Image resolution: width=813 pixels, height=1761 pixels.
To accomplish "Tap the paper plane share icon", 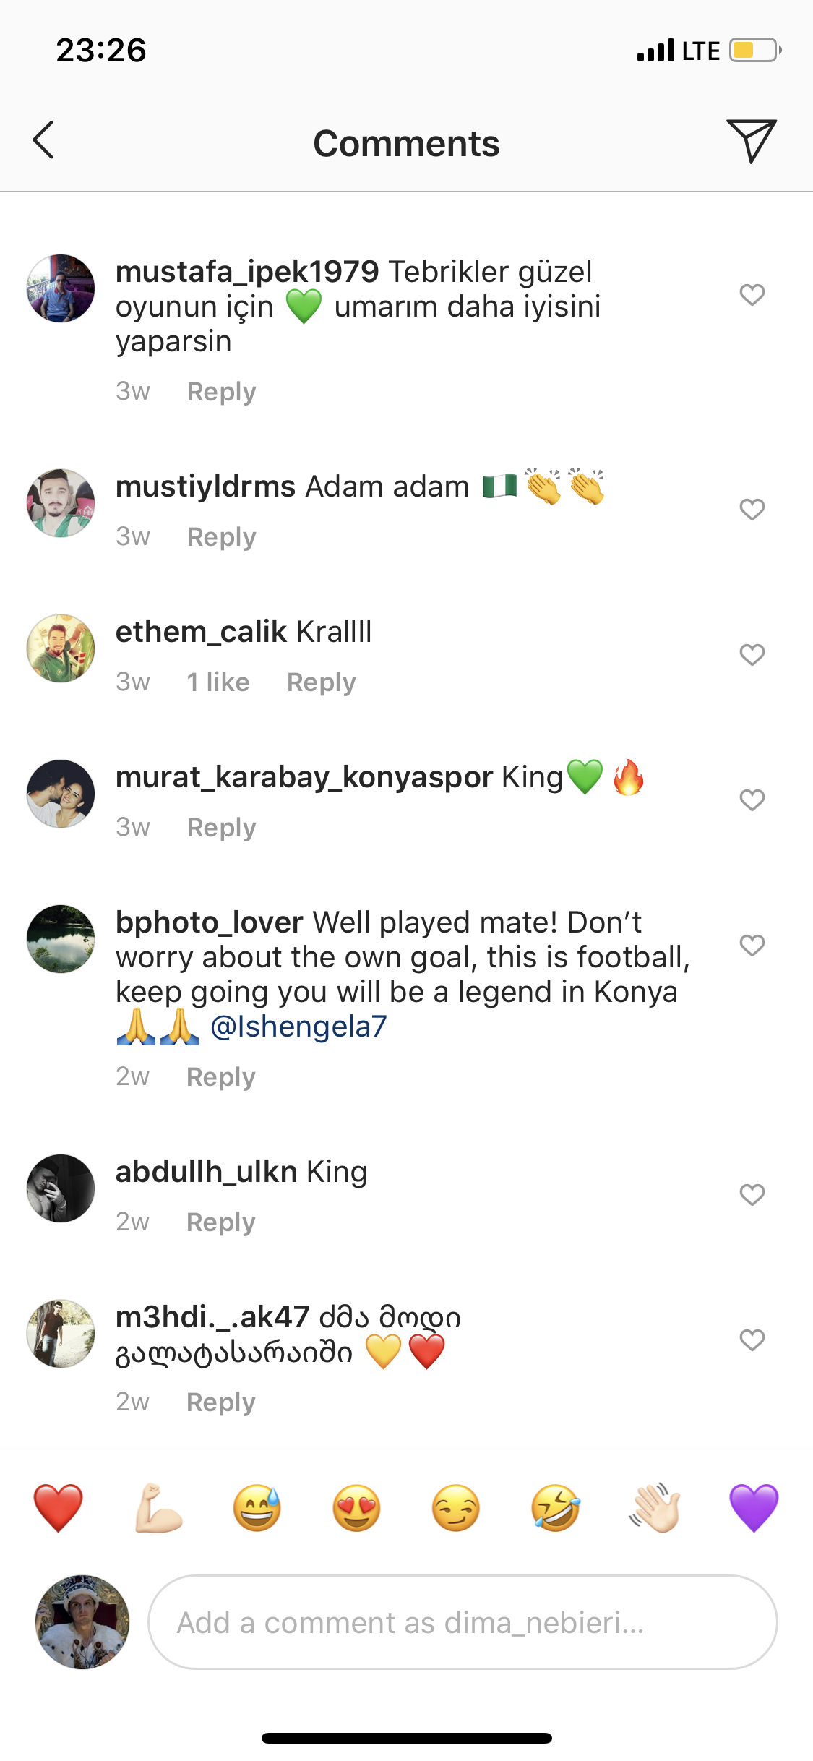I will tap(751, 140).
